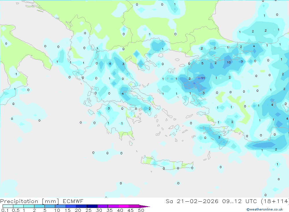The height and width of the screenshot is (212, 289).
Task: Click the legend scale label '15'
Action: pos(68,210)
